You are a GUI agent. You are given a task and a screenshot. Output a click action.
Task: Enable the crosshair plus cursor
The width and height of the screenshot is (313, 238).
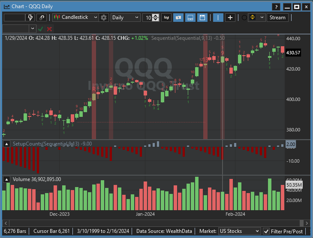tap(230, 18)
